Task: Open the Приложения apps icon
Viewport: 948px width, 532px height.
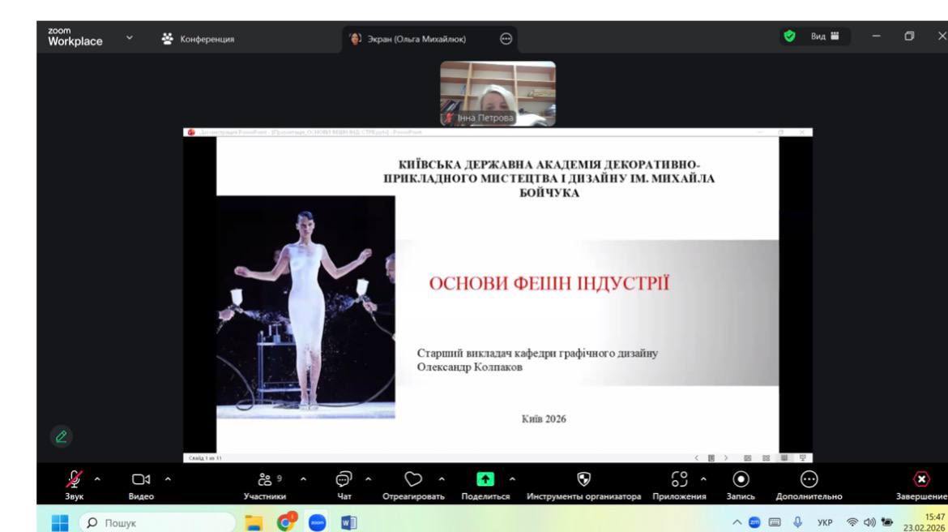Action: click(x=679, y=479)
